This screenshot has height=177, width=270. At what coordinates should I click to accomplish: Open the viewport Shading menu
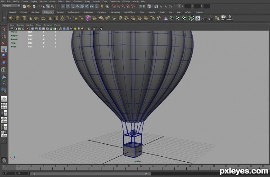point(20,25)
